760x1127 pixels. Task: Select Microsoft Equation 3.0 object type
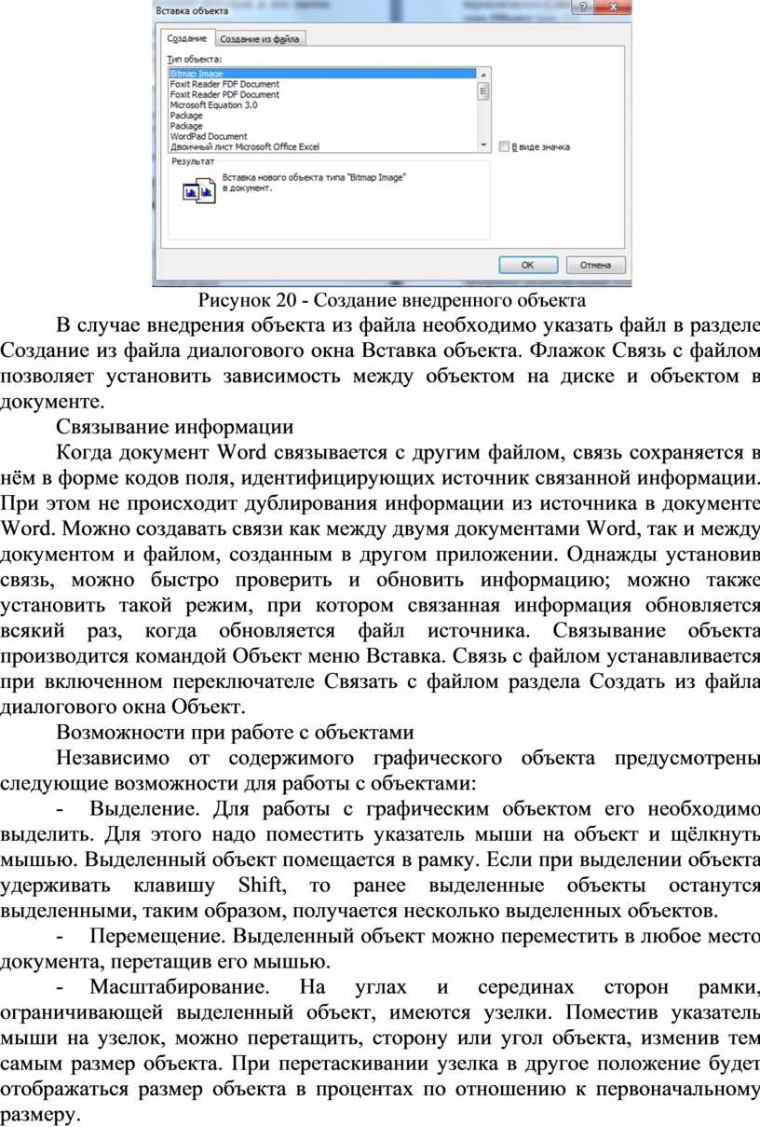322,105
